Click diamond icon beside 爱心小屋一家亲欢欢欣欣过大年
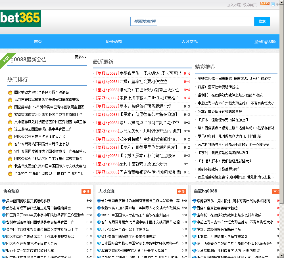Image resolution: width=284 pixels, height=258 pixels. (4, 251)
